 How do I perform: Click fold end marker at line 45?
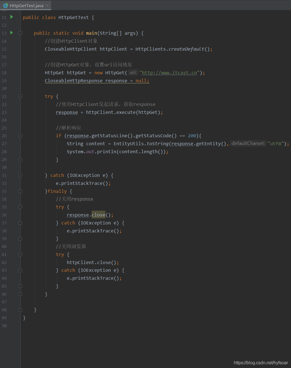click(x=20, y=286)
